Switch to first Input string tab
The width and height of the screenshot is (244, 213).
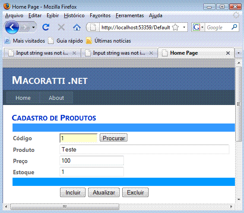(x=42, y=53)
